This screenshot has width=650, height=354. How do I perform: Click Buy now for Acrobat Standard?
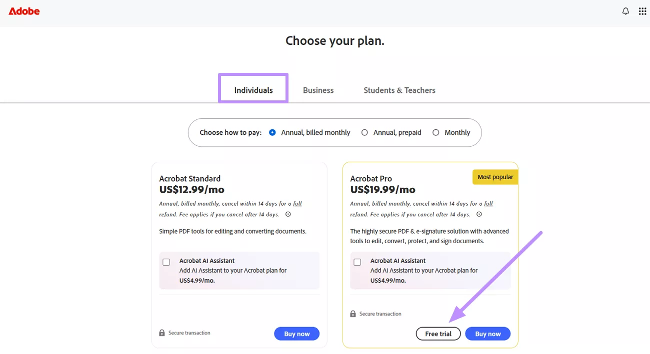[296, 334]
